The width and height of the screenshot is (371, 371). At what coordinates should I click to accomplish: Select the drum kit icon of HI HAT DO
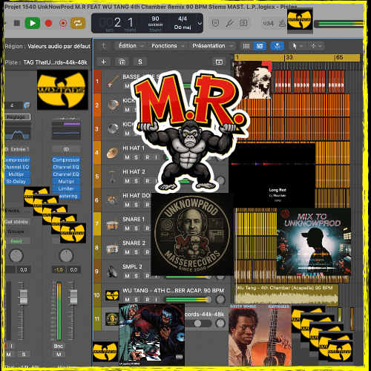point(112,200)
